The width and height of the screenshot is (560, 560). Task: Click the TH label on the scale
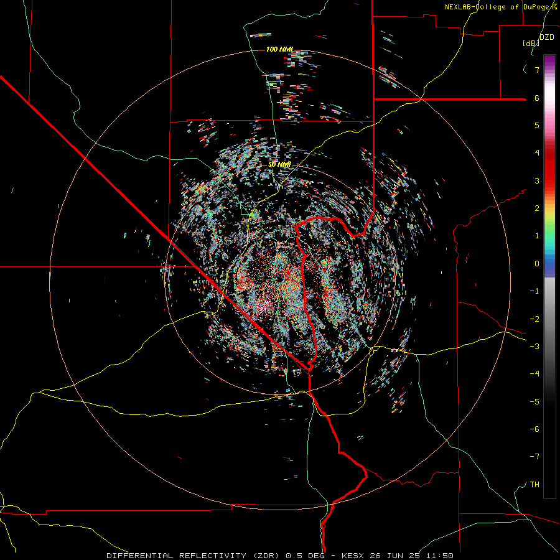pos(534,485)
